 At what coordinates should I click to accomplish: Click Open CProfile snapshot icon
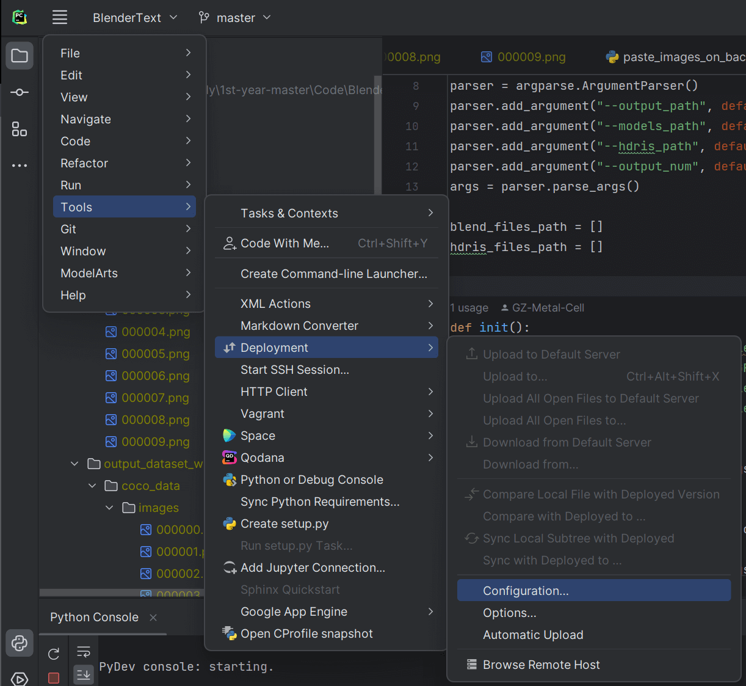[x=230, y=633]
